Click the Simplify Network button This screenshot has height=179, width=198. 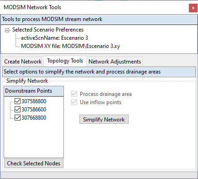click(x=104, y=119)
